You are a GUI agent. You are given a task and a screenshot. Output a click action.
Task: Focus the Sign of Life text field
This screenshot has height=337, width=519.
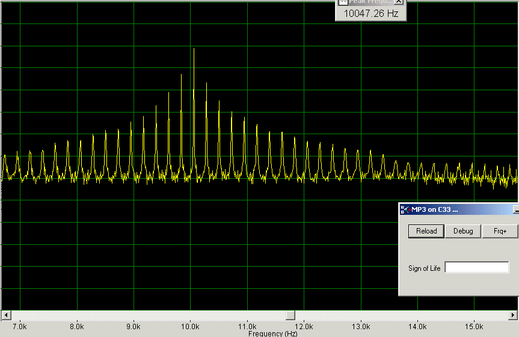pyautogui.click(x=477, y=268)
